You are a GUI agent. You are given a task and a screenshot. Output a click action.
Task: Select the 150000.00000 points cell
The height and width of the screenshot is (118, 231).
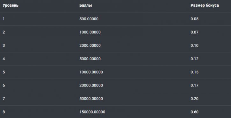(92, 112)
